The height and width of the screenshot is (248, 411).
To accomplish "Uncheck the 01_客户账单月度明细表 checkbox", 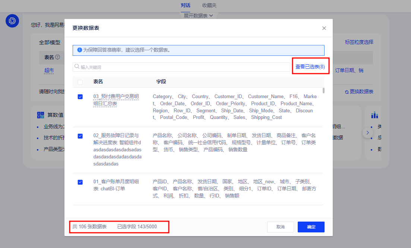I will tap(80, 182).
